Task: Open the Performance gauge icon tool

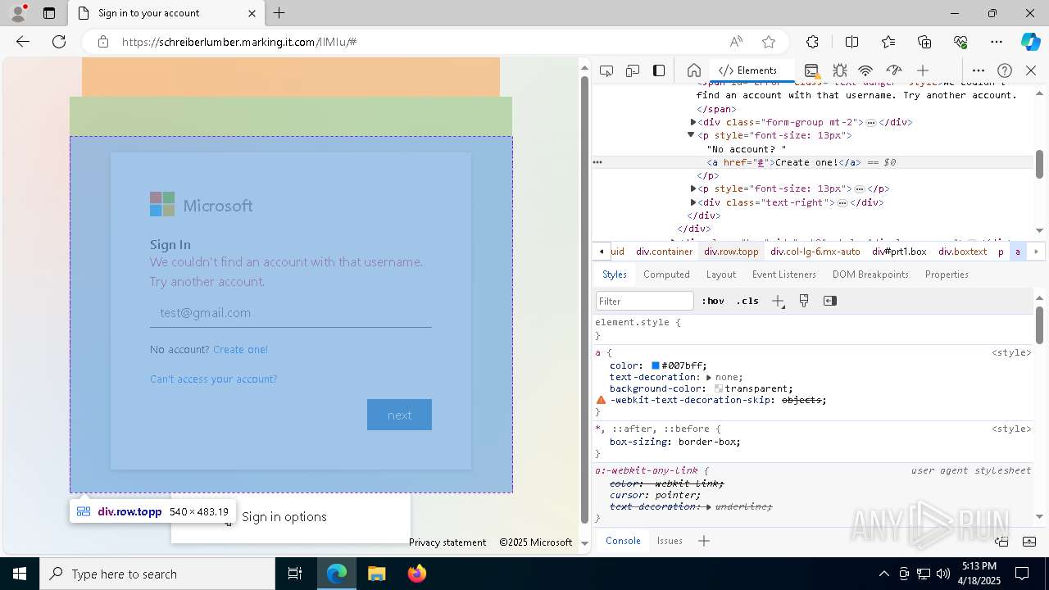Action: pos(894,70)
